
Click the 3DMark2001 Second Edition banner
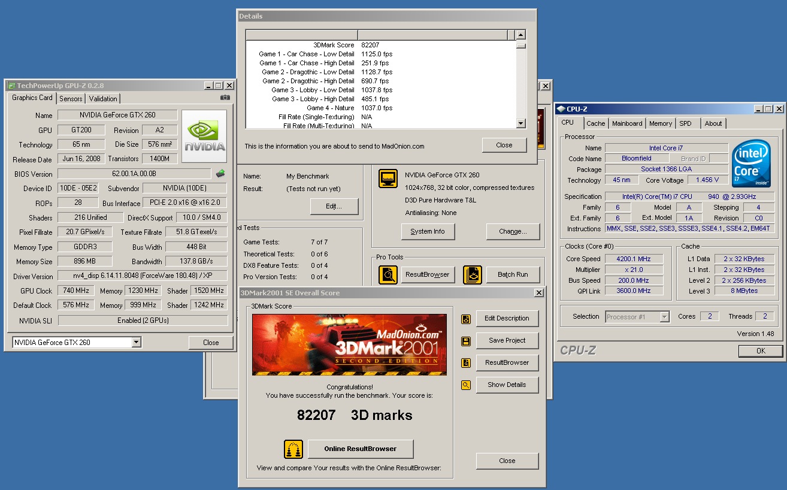(349, 345)
